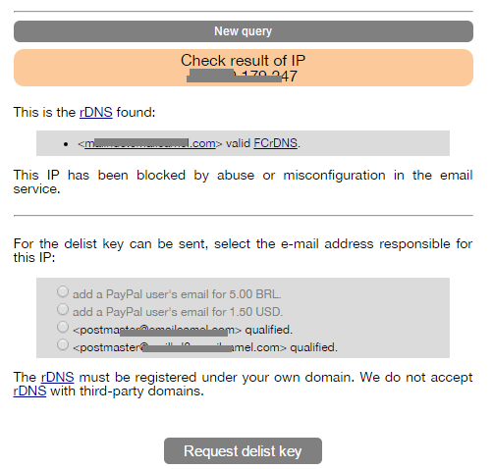Click label text for 1.50 USD option

click(178, 312)
